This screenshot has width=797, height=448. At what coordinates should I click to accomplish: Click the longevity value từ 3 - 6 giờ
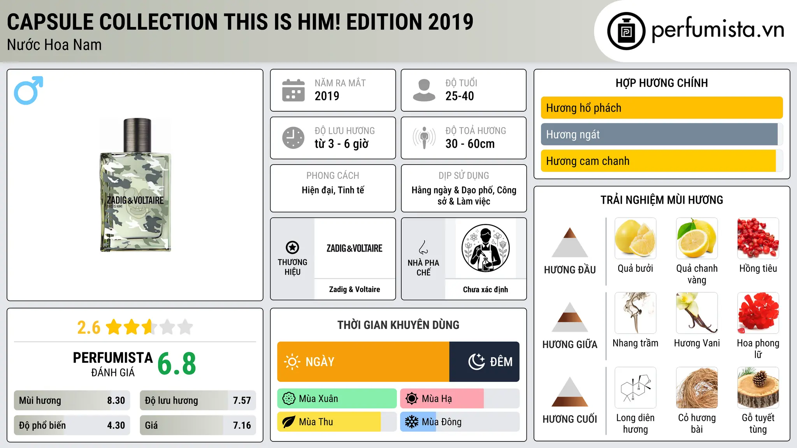tap(341, 144)
